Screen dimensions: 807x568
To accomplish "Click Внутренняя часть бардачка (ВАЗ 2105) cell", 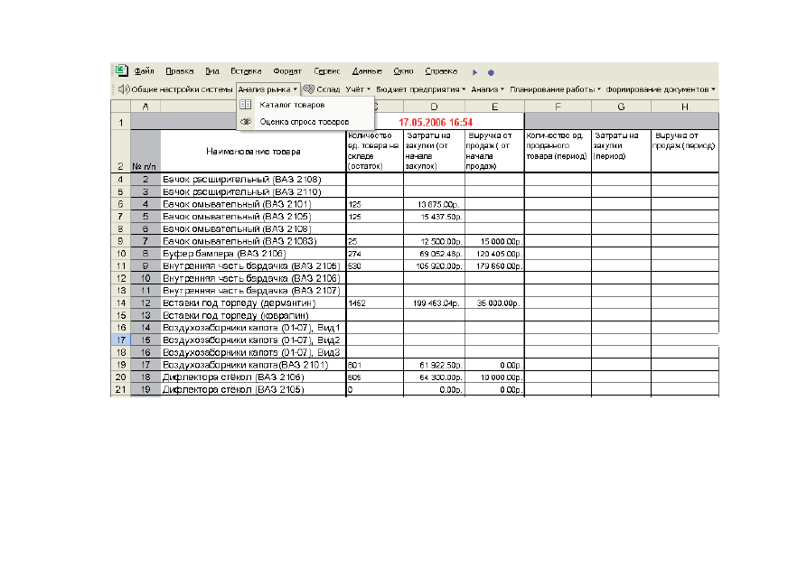I will tap(253, 266).
